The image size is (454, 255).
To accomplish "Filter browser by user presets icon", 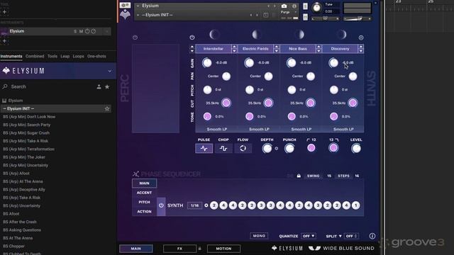I will click(99, 86).
